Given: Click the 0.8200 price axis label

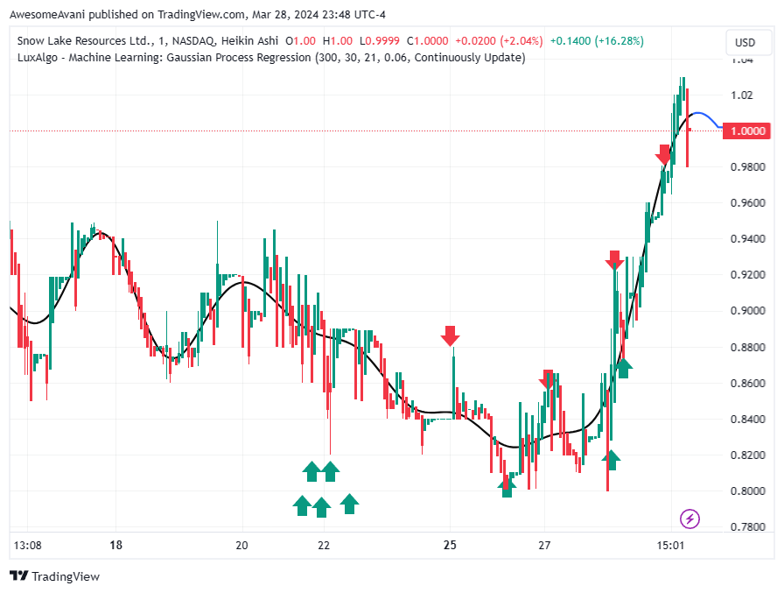Looking at the screenshot, I should pyautogui.click(x=747, y=455).
